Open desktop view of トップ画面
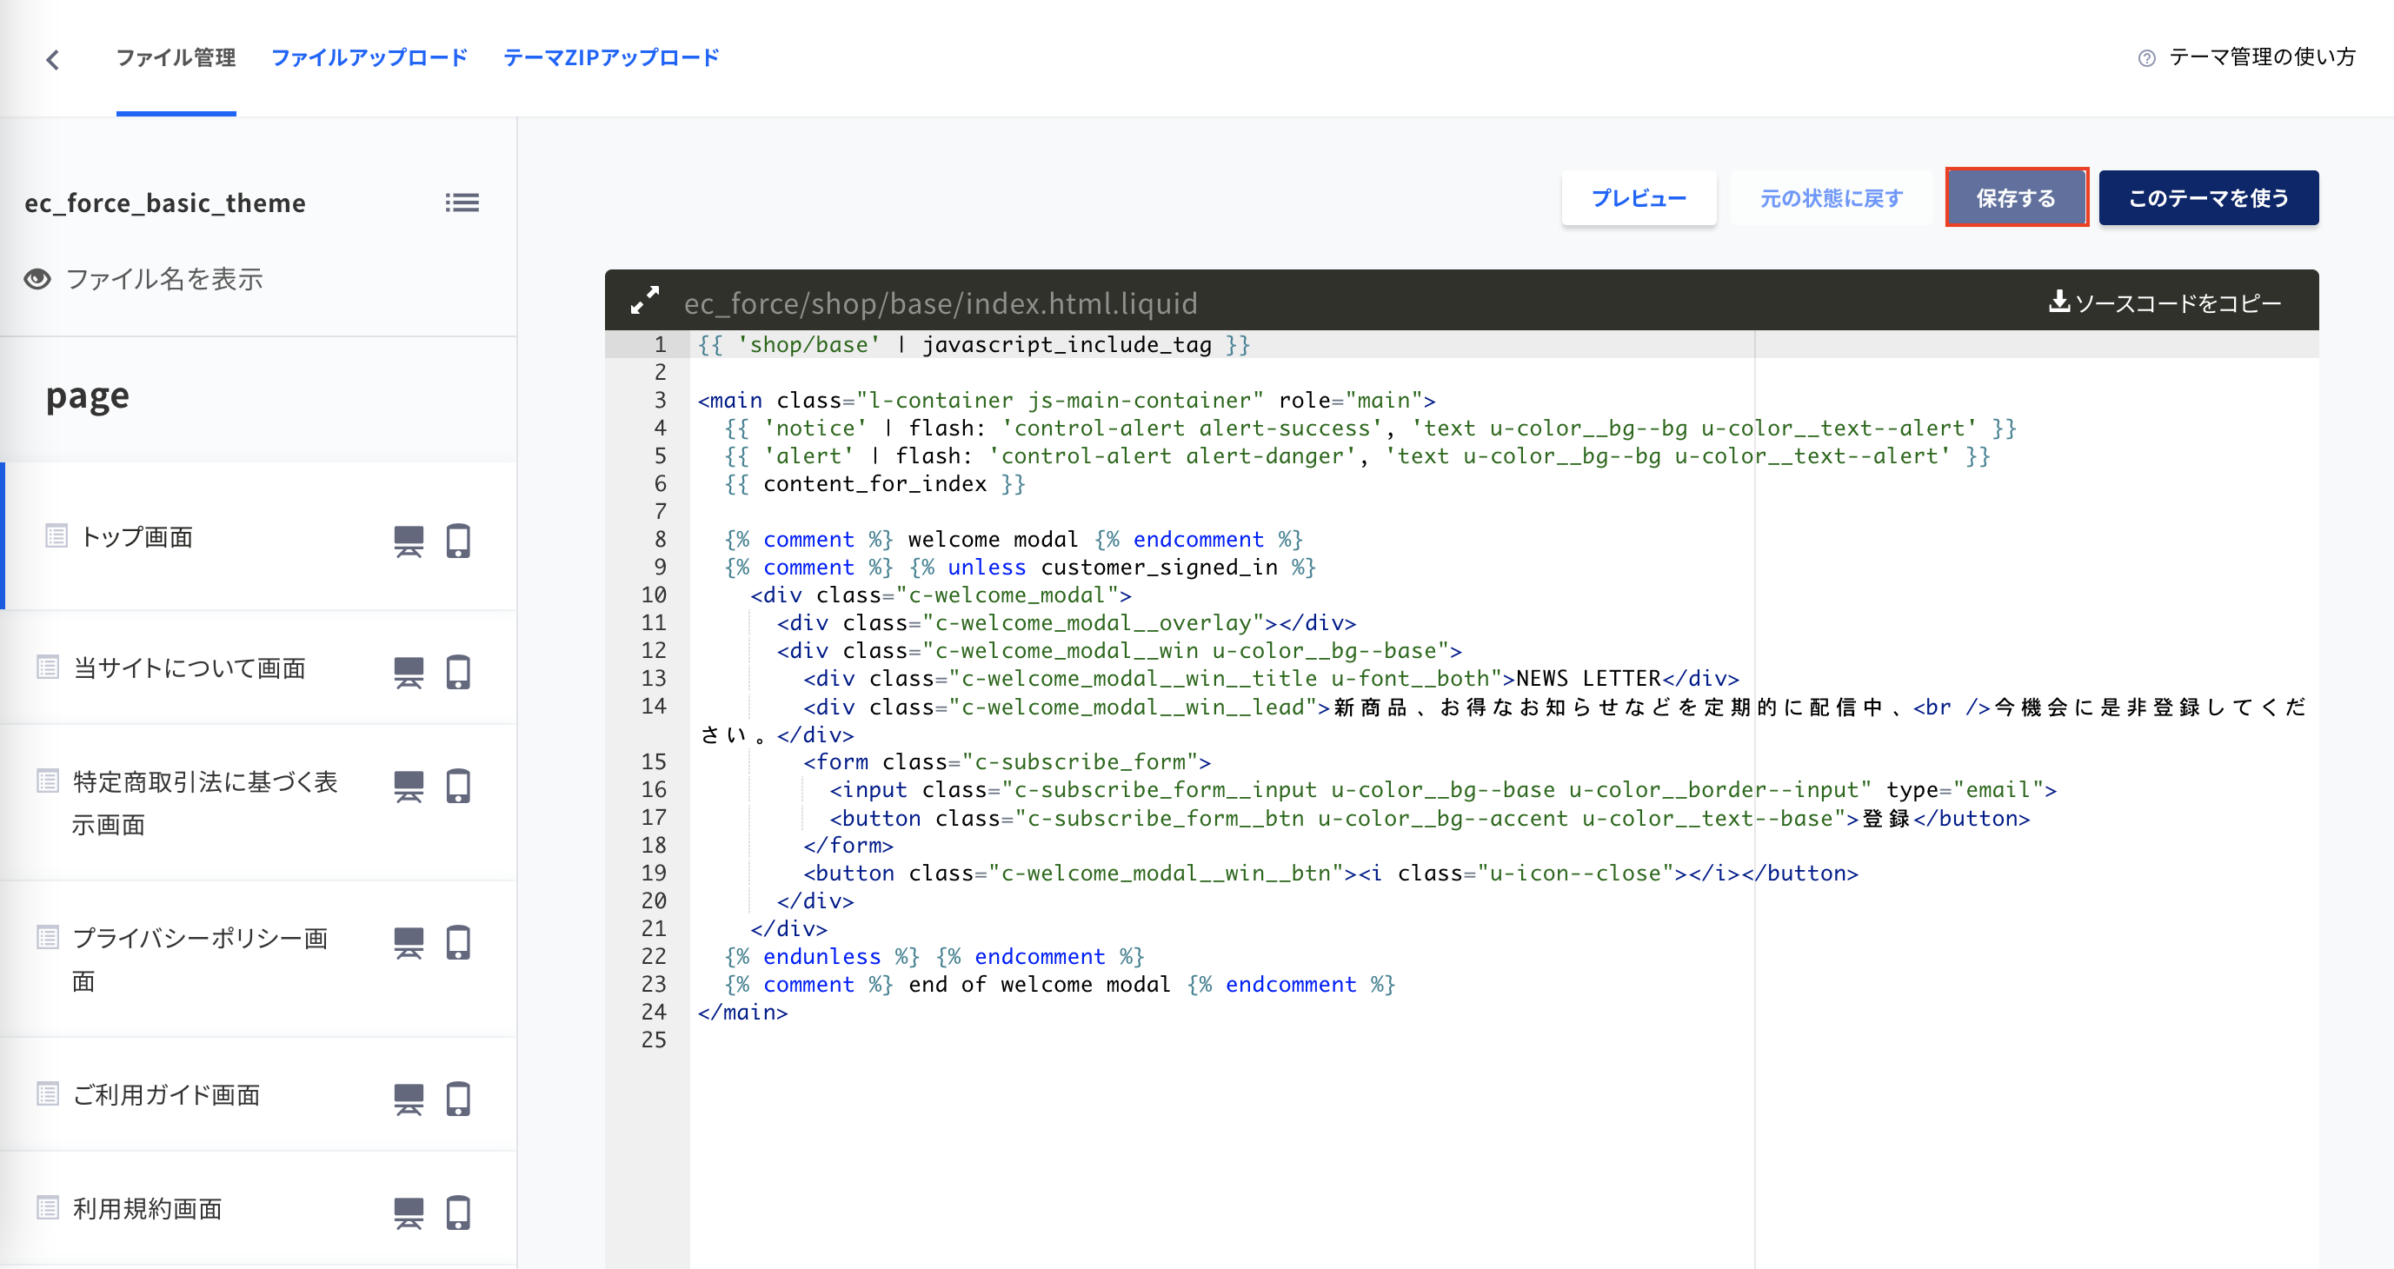The image size is (2394, 1269). click(408, 541)
